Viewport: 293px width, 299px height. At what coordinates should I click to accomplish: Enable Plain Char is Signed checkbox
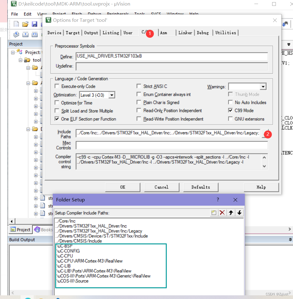pyautogui.click(x=139, y=103)
